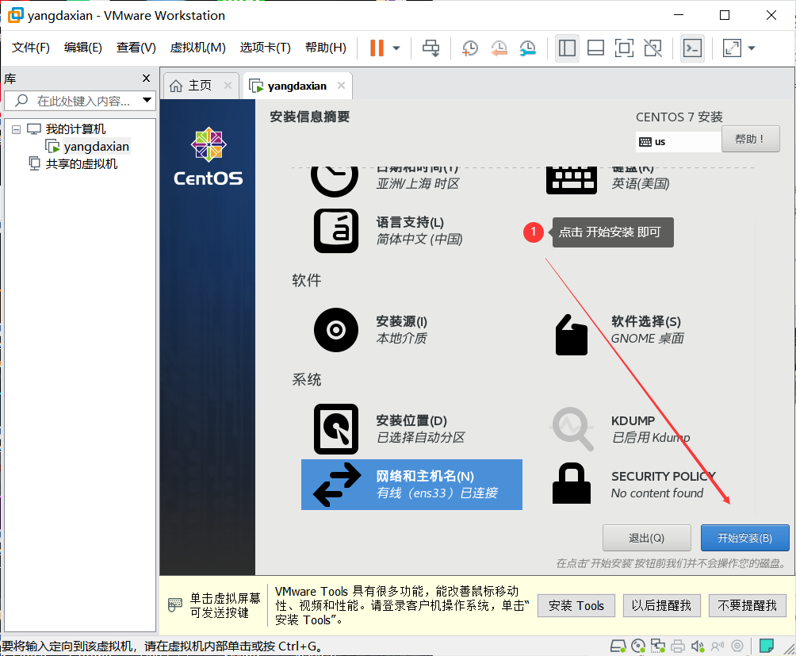
Task: Click the 简体中文 (中国) language text
Action: pos(419,239)
